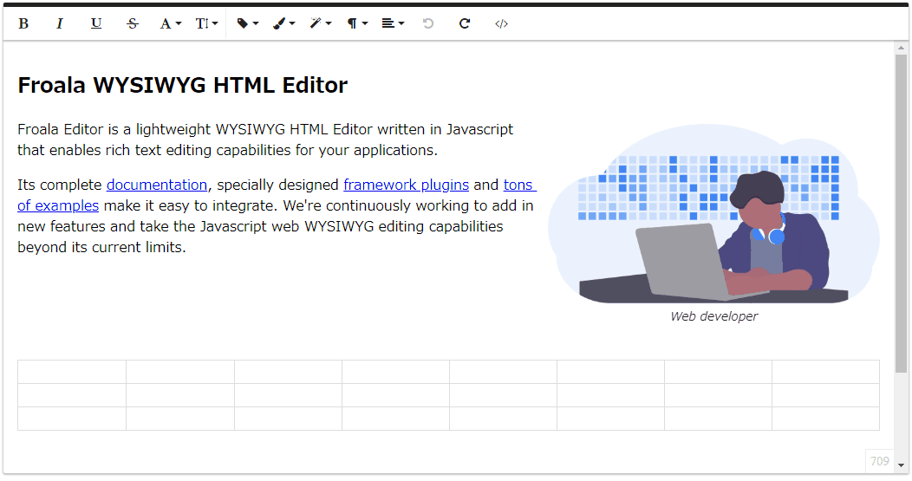Open the text alignment menu
Screen dimensions: 912x481
click(393, 23)
